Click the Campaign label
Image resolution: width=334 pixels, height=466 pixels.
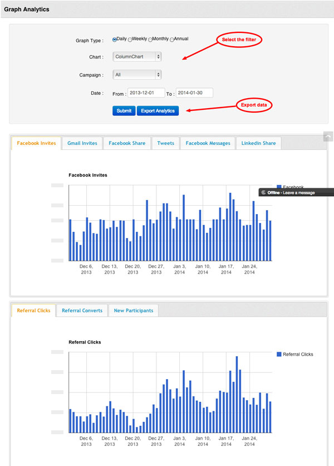pos(91,75)
